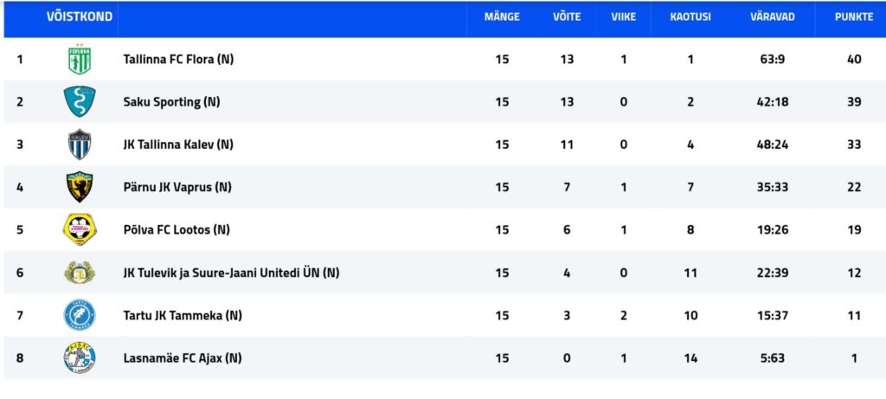This screenshot has height=399, width=886.
Task: Click the Põlva FC Lootos yellow logo
Action: [80, 229]
